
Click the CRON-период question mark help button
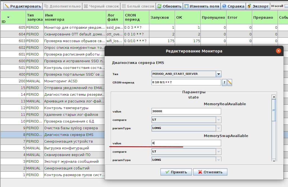click(224, 82)
